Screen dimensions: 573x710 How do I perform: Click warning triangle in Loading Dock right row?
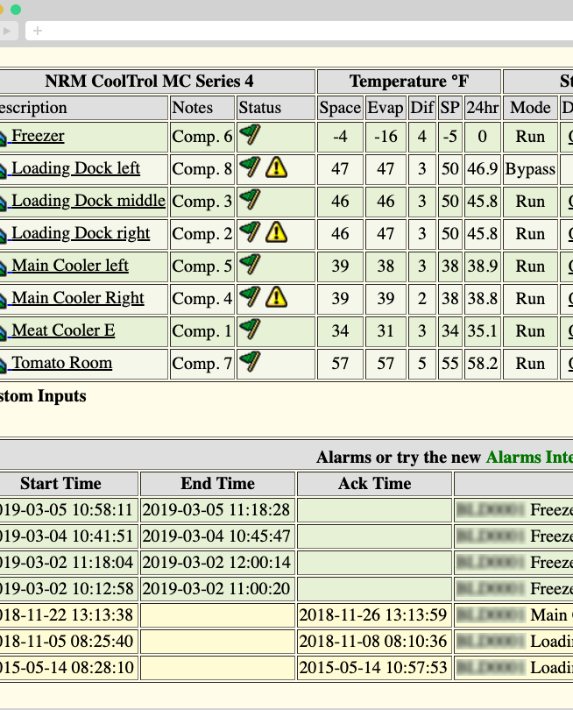click(276, 231)
